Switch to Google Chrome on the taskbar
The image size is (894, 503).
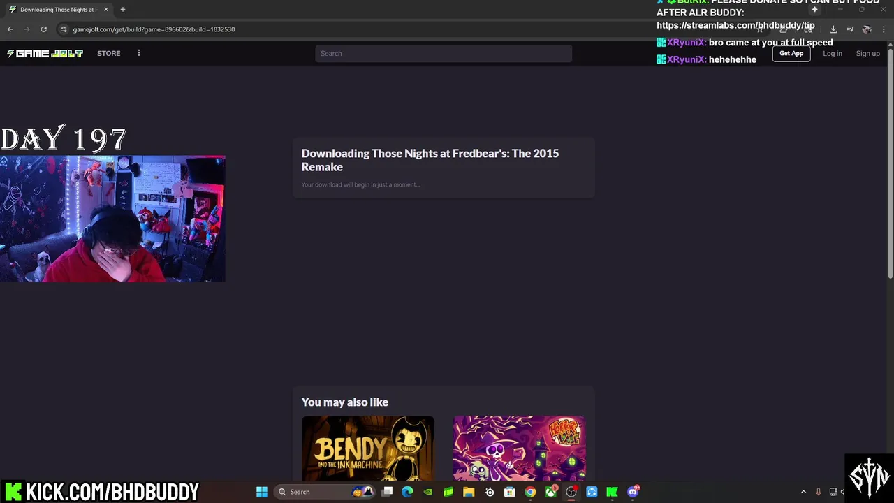point(530,492)
